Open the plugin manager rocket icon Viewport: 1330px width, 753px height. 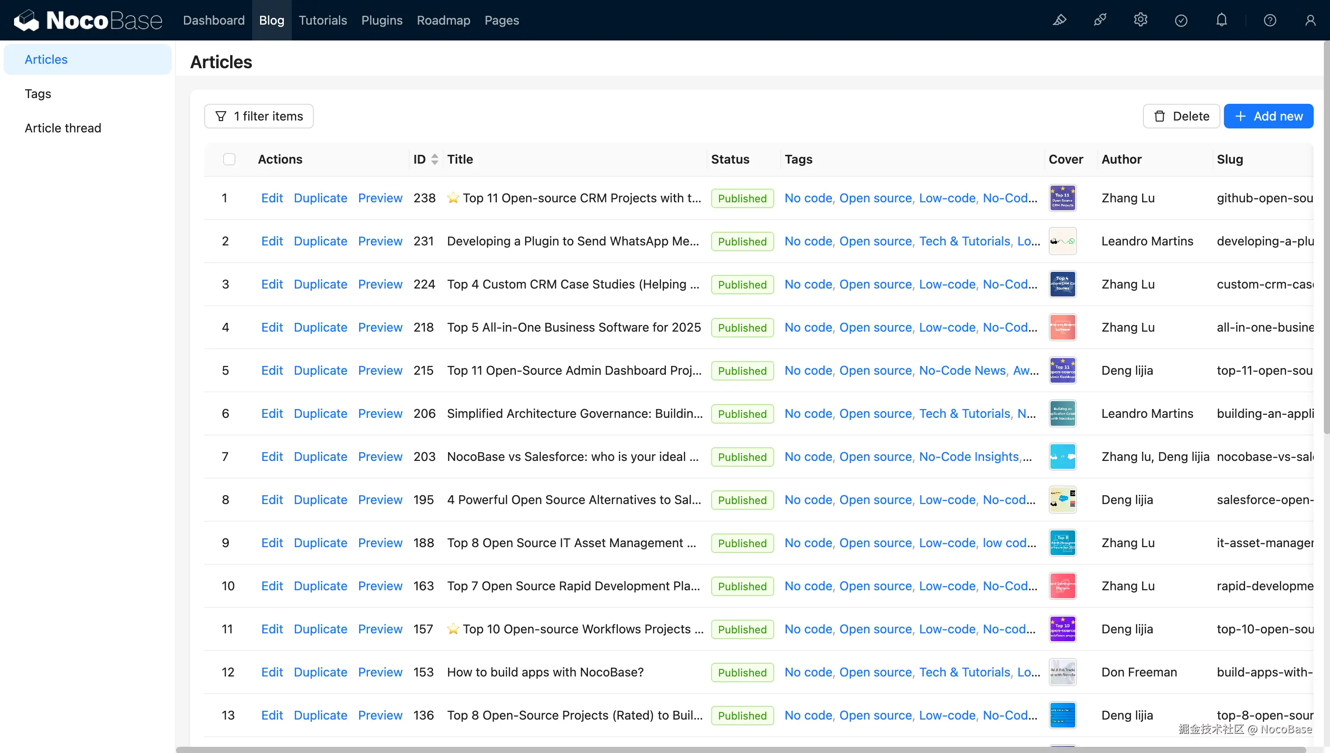click(x=1100, y=20)
